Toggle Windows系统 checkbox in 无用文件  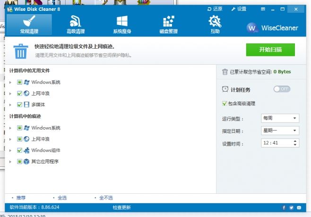click(x=19, y=82)
